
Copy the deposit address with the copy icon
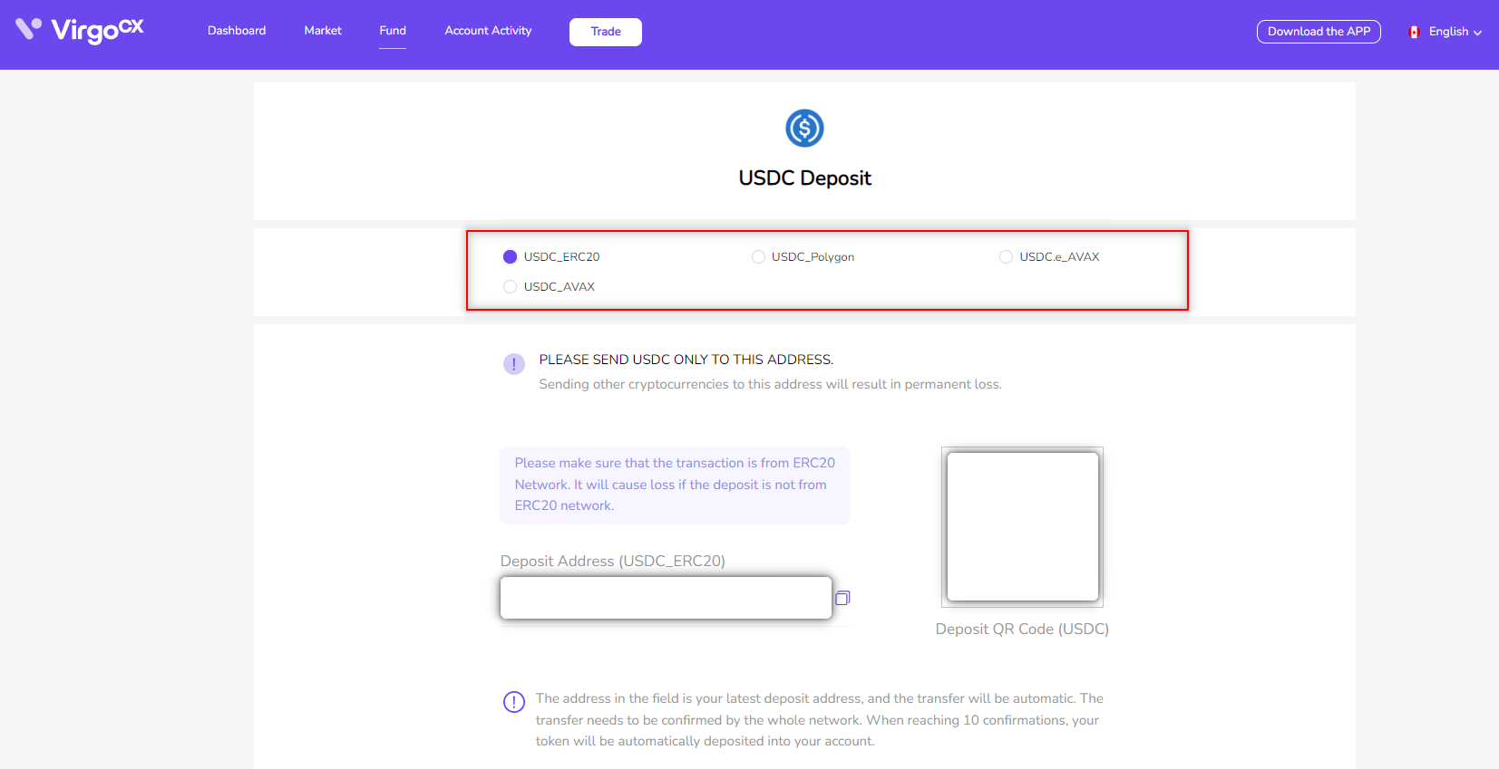[x=842, y=598]
